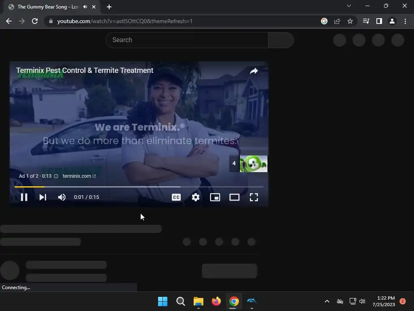Open the player settings gear

[196, 197]
